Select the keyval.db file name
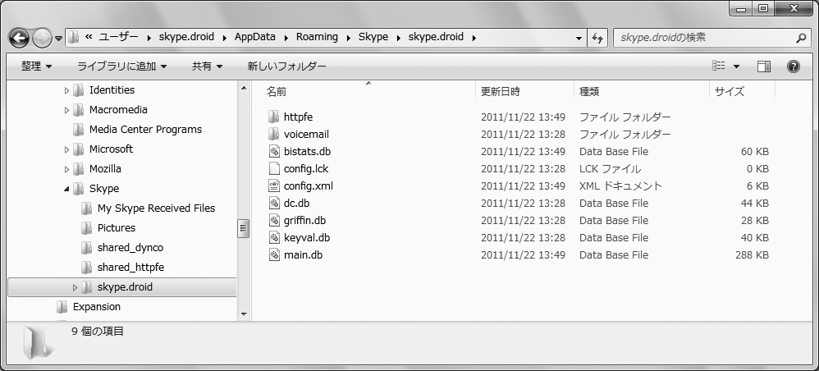This screenshot has height=371, width=819. (x=307, y=238)
